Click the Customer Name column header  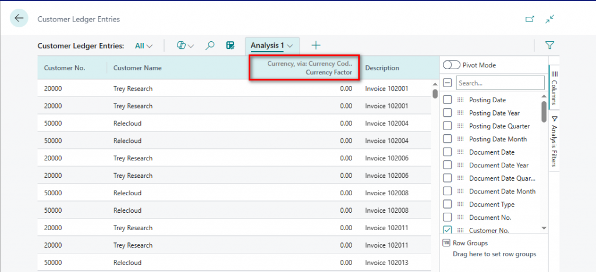click(x=137, y=68)
